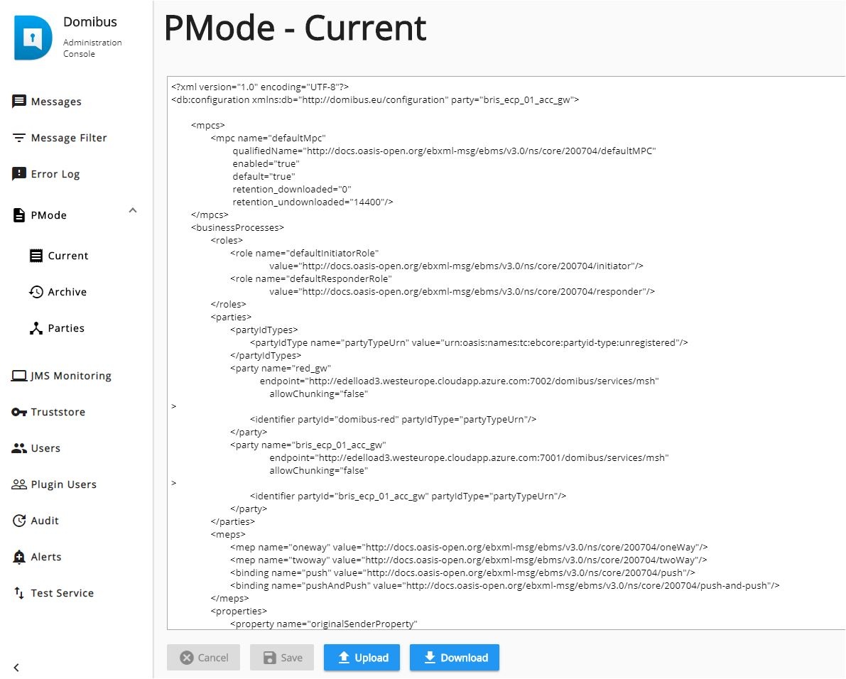The width and height of the screenshot is (846, 679).
Task: Click the Alerts bell icon
Action: [19, 557]
